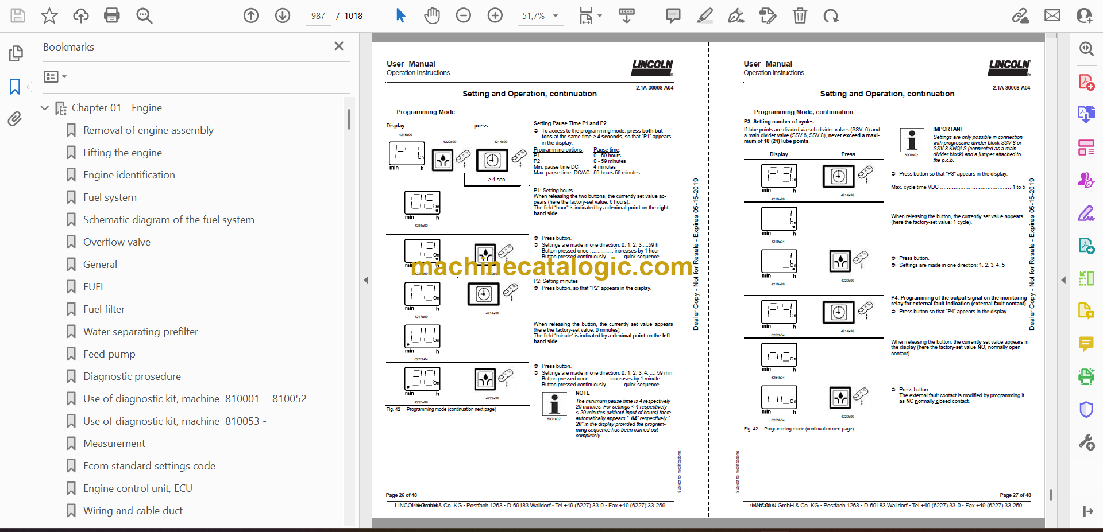Image resolution: width=1103 pixels, height=532 pixels.
Task: Delete with the trash icon
Action: click(800, 15)
